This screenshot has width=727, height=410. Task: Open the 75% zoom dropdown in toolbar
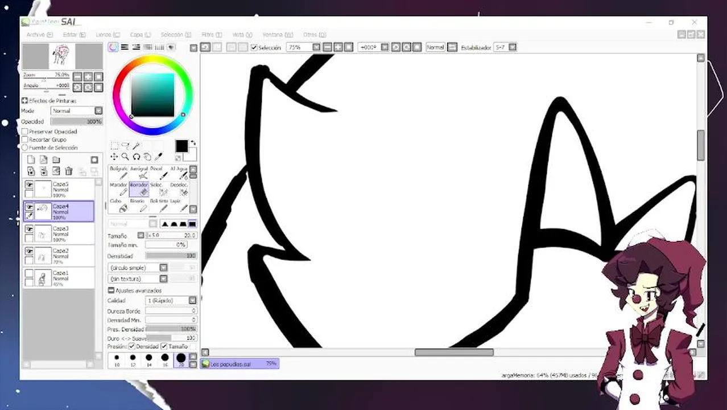(x=316, y=47)
